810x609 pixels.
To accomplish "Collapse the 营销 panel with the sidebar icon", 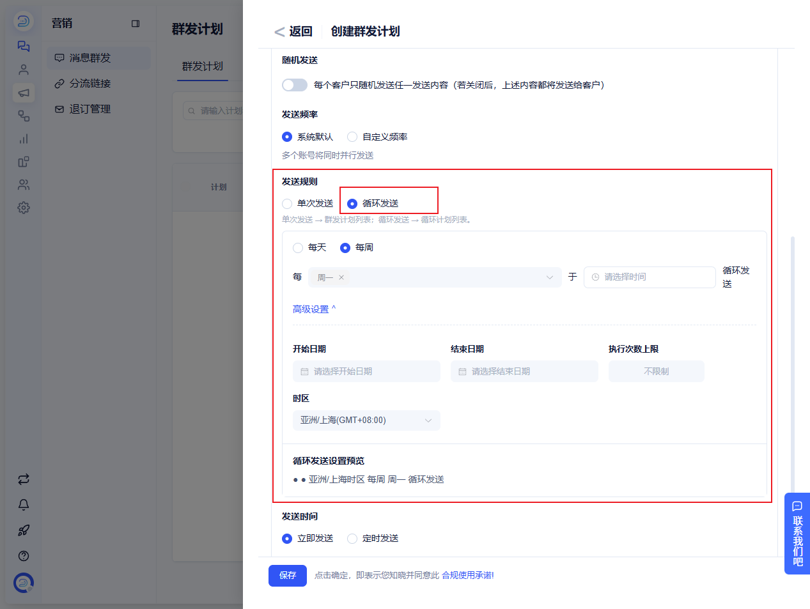I will pos(136,24).
